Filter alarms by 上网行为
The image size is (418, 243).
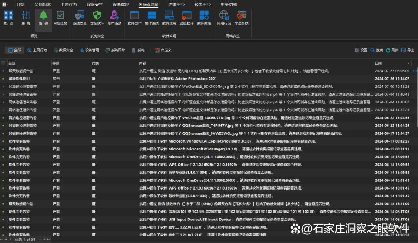[37, 50]
